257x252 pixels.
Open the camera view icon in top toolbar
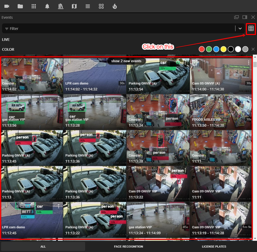(7, 6)
